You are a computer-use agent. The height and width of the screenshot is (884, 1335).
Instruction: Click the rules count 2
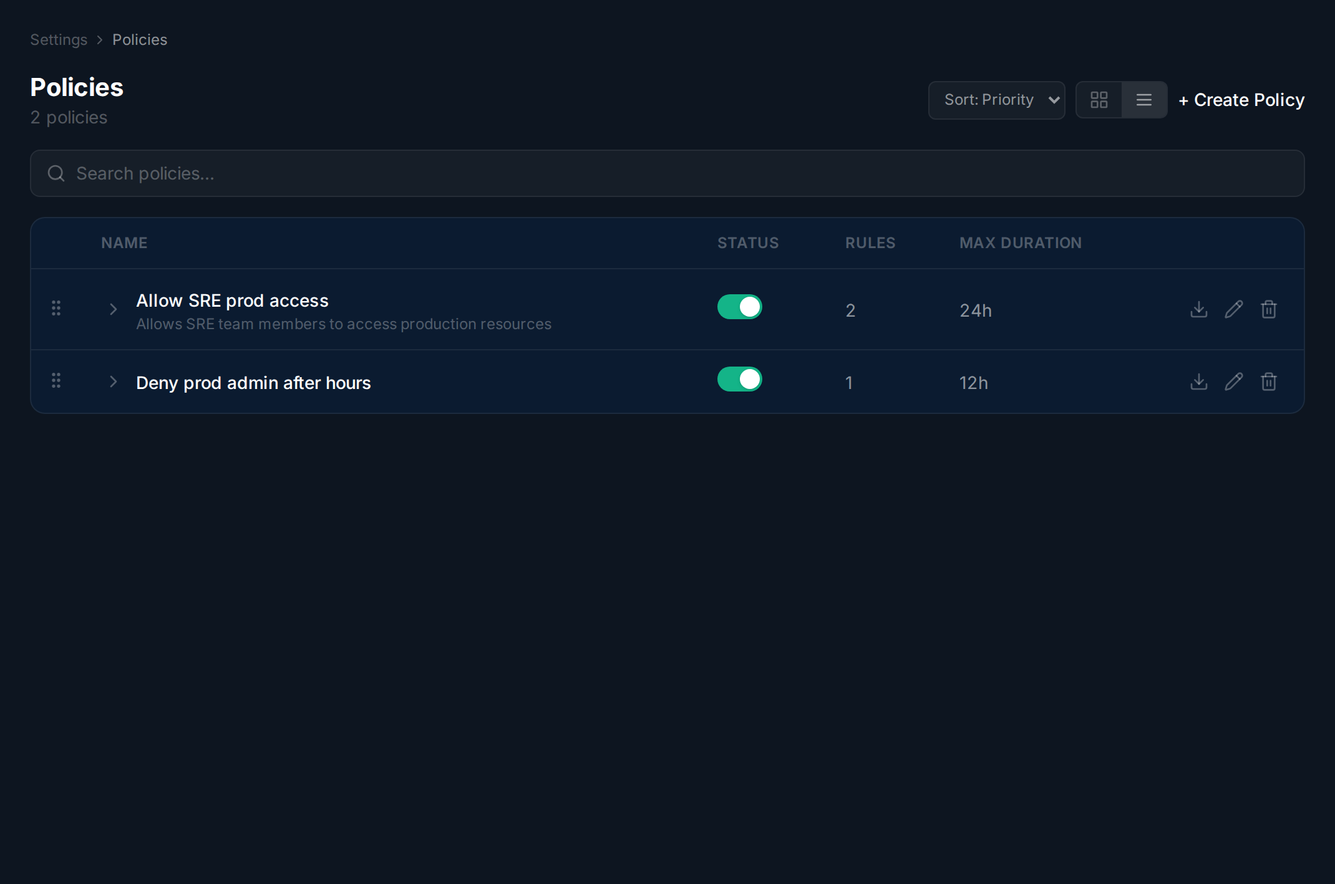(x=850, y=310)
